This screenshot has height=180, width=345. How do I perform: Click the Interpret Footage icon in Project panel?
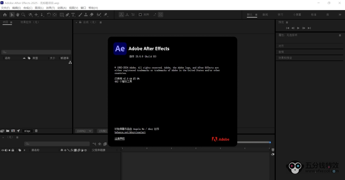point(2,131)
